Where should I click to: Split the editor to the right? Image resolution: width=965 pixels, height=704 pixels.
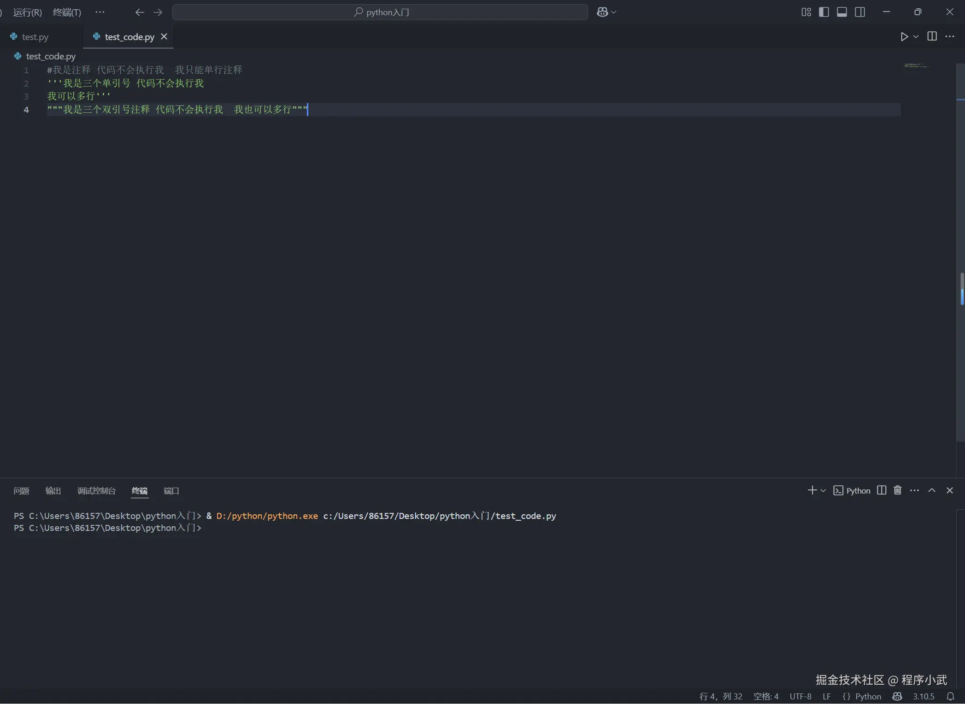point(932,36)
